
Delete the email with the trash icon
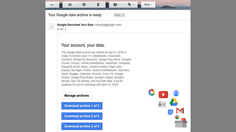[98, 4]
